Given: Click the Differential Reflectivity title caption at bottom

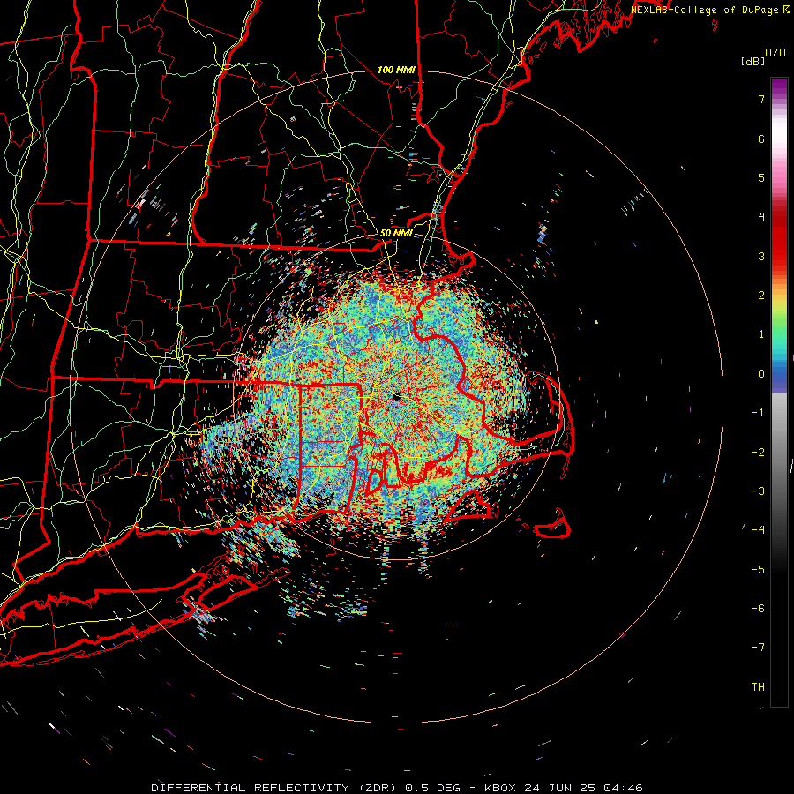Looking at the screenshot, I should [396, 788].
